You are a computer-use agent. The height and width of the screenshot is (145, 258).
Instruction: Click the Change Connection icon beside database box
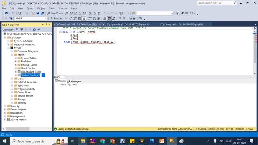coord(11,19)
